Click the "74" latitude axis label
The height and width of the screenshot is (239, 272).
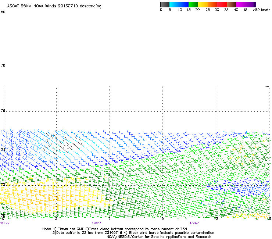pyautogui.click(x=3, y=149)
